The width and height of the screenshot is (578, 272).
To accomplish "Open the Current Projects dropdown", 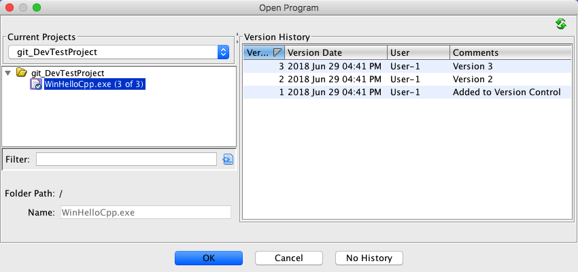I will point(223,52).
